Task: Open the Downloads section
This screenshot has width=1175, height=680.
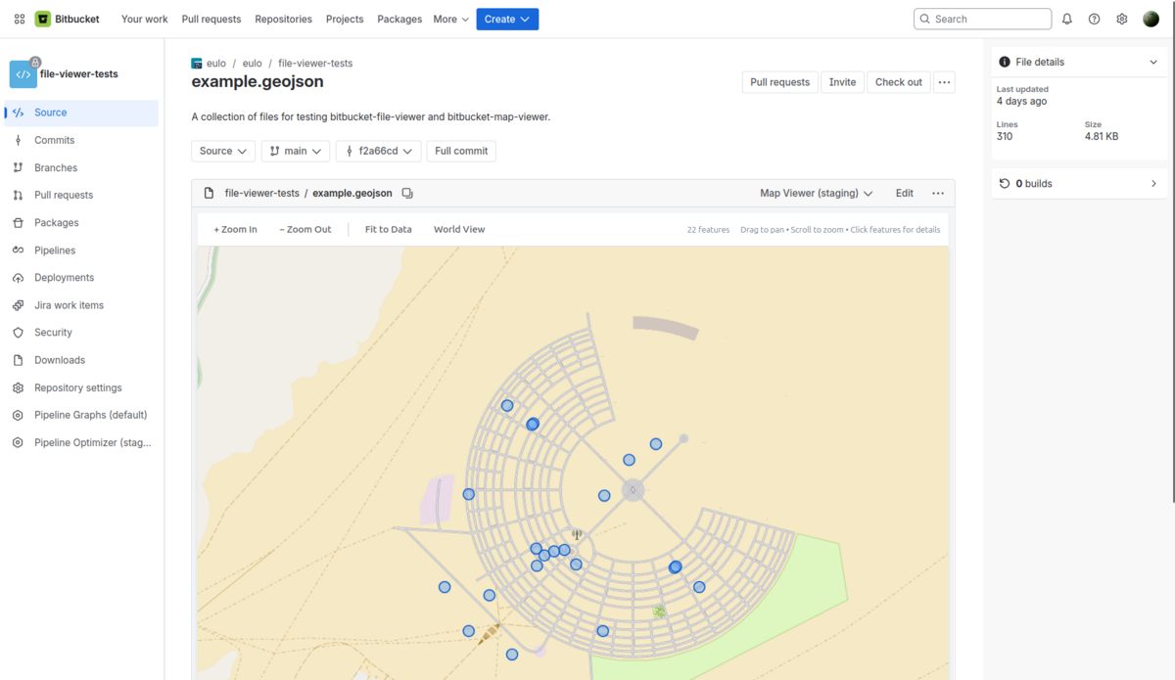Action: [62, 359]
